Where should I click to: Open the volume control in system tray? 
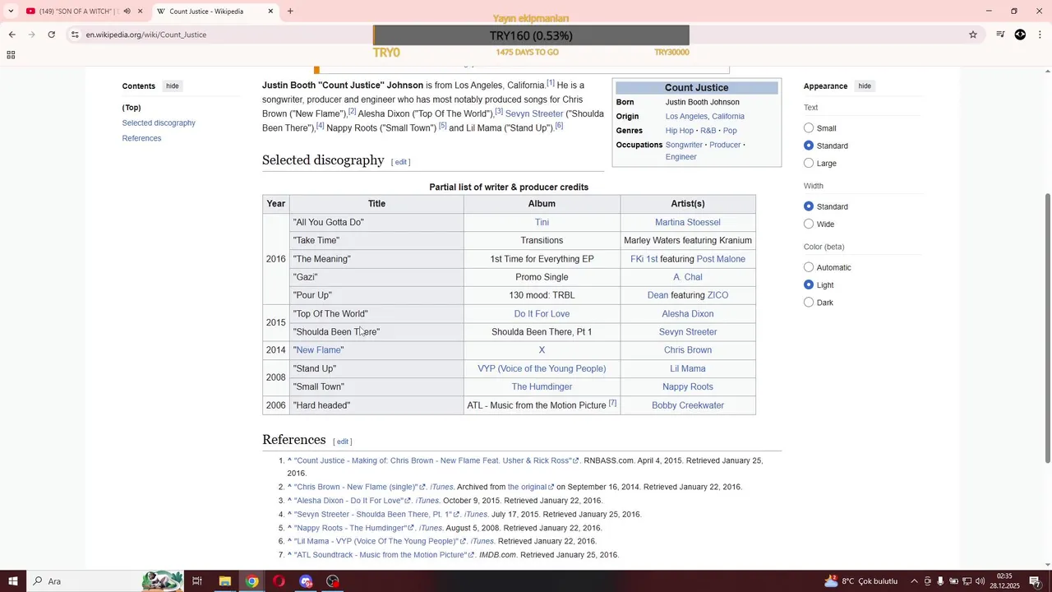click(x=980, y=581)
